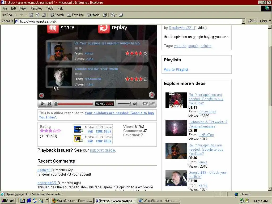272x204 pixels.
Task: Select RealPlayer 128k ISDN stream
Action: pyautogui.click(x=99, y=131)
